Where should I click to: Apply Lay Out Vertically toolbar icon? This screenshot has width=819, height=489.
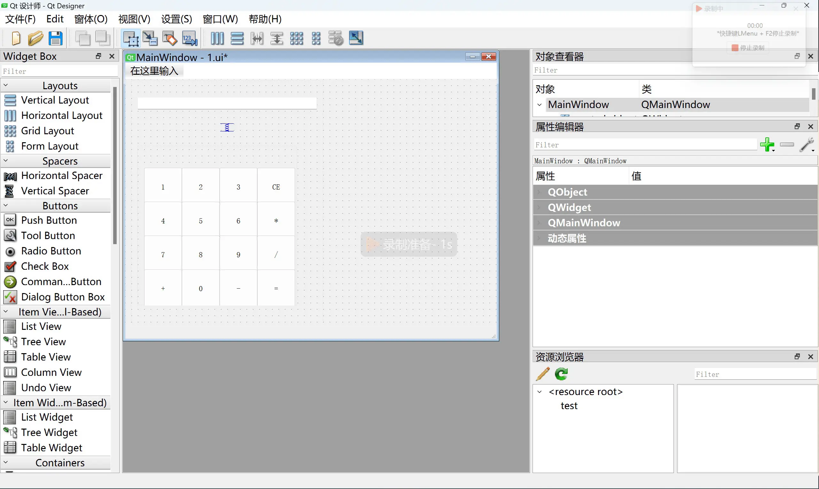click(237, 38)
